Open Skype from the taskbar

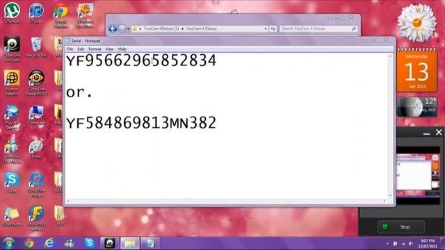pos(90,243)
